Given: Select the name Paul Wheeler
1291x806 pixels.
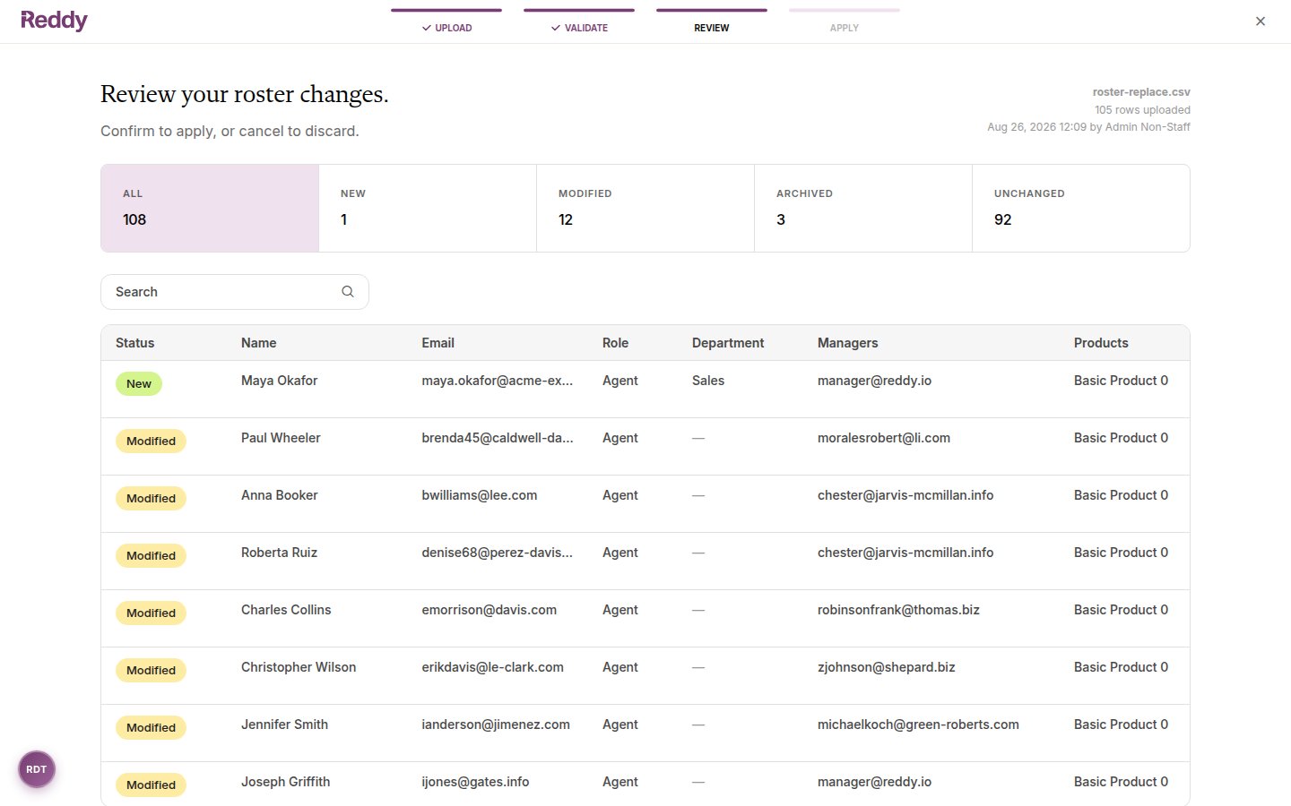Looking at the screenshot, I should click(281, 438).
